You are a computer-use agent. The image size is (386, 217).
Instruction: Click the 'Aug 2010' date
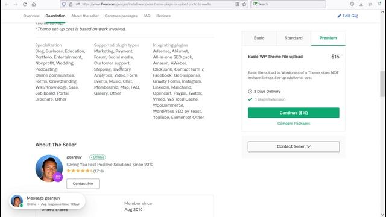point(133,210)
